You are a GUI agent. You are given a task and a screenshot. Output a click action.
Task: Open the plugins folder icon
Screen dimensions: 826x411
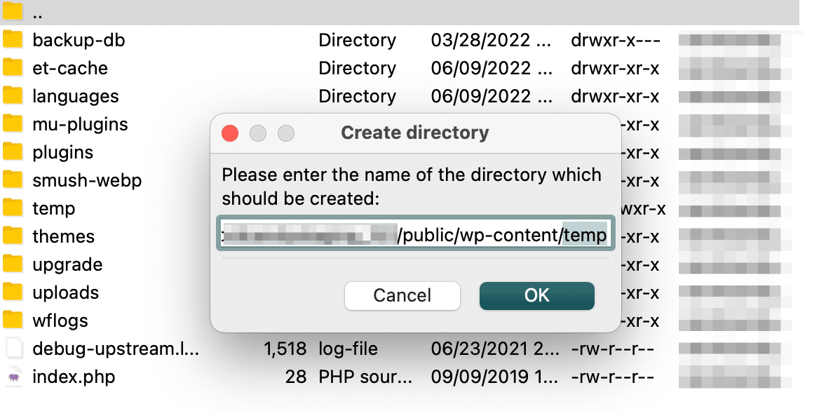[x=14, y=152]
